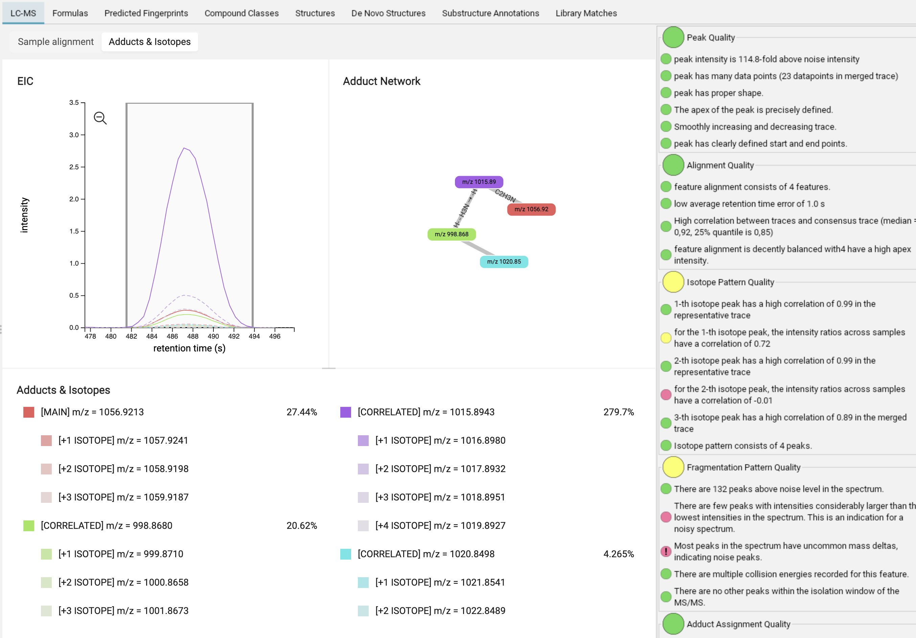Viewport: 916px width, 638px height.
Task: Click '[CORRELATED] m/z = 1015.8943' entry
Action: pyautogui.click(x=426, y=412)
